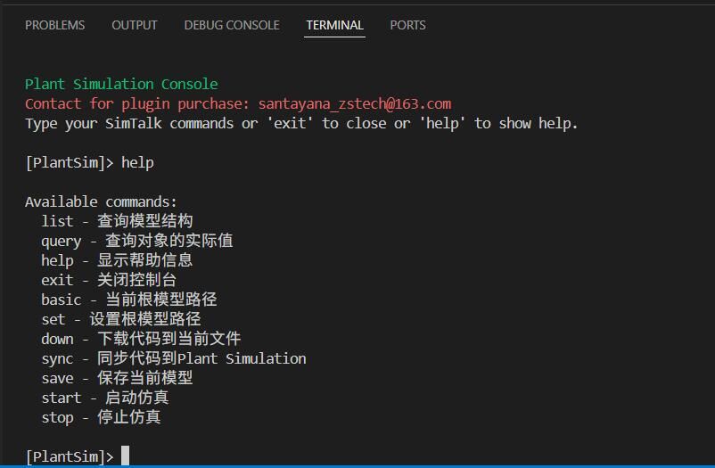715x468 pixels.
Task: Click the 'start' command line in the help list
Action: tap(61, 398)
